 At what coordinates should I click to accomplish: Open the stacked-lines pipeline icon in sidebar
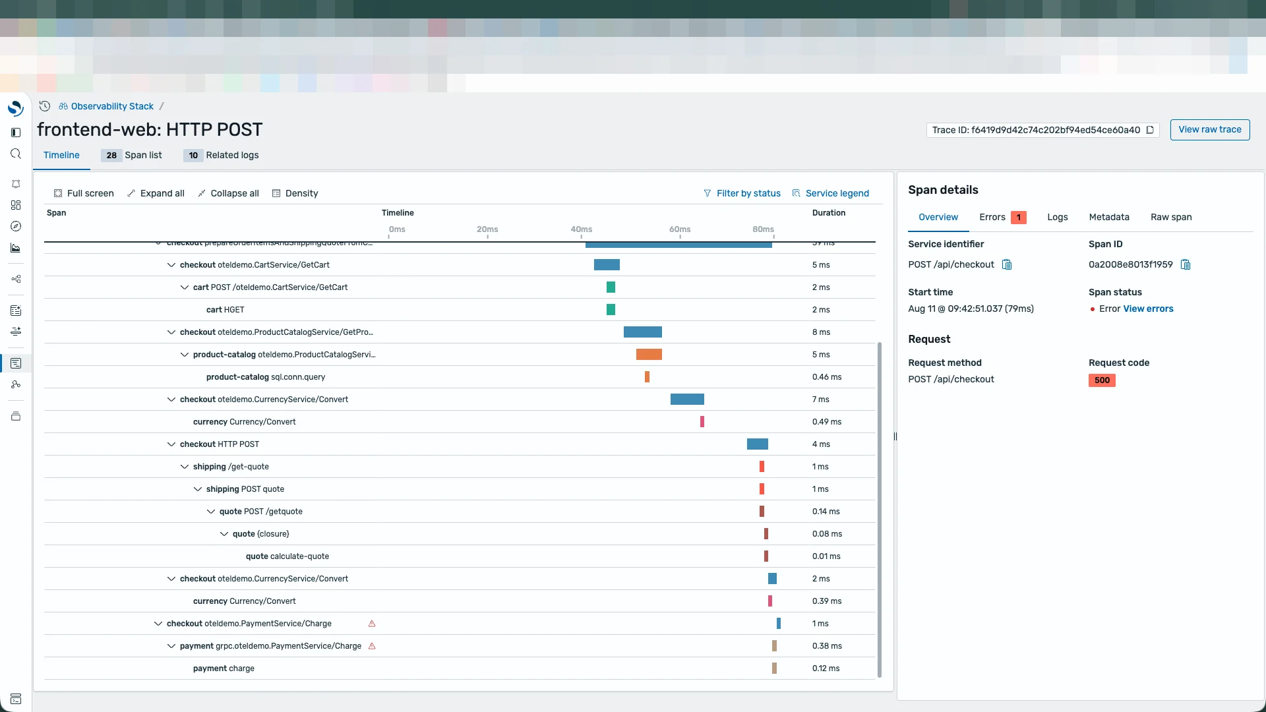point(16,332)
